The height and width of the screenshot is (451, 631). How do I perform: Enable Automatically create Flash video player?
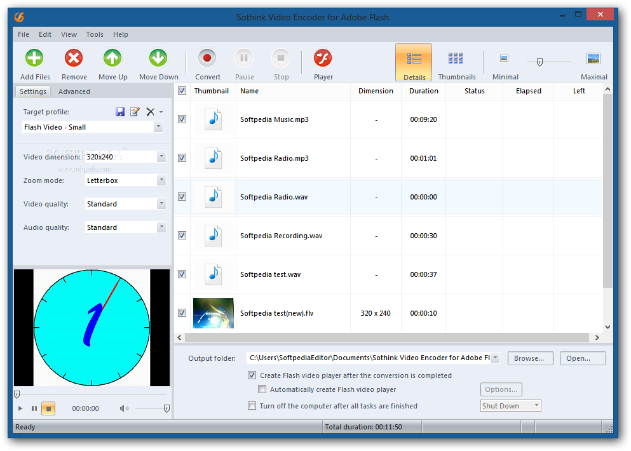click(262, 389)
